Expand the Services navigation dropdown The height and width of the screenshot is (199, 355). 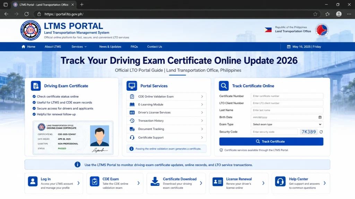tap(79, 47)
